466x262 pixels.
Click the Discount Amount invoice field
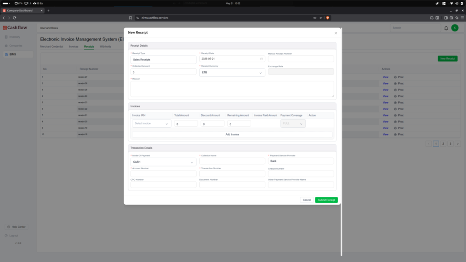point(213,124)
